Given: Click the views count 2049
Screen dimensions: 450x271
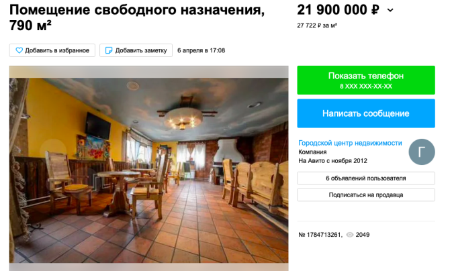Looking at the screenshot, I should pos(363,235).
